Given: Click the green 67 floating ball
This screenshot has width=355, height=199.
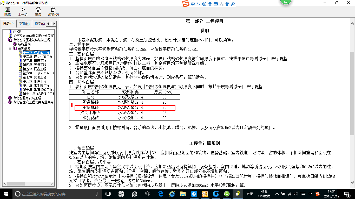Looking at the screenshot, I should click(286, 2).
